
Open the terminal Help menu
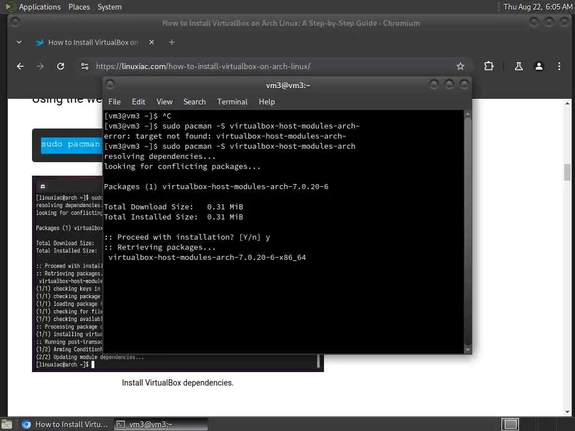point(267,102)
